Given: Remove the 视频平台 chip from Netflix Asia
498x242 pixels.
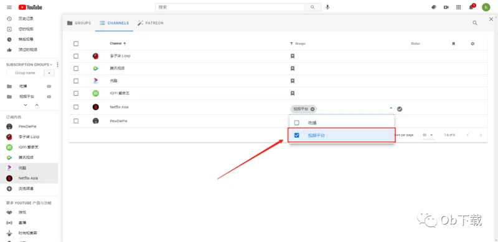Looking at the screenshot, I should coord(312,109).
